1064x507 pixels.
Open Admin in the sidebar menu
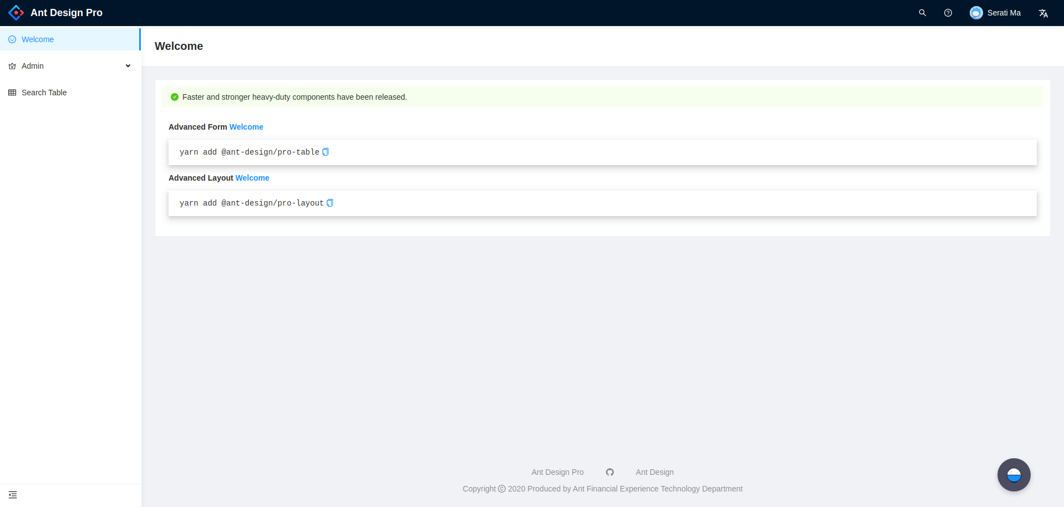tap(70, 66)
